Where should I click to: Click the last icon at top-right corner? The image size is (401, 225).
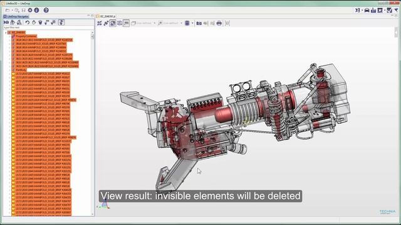click(x=396, y=10)
